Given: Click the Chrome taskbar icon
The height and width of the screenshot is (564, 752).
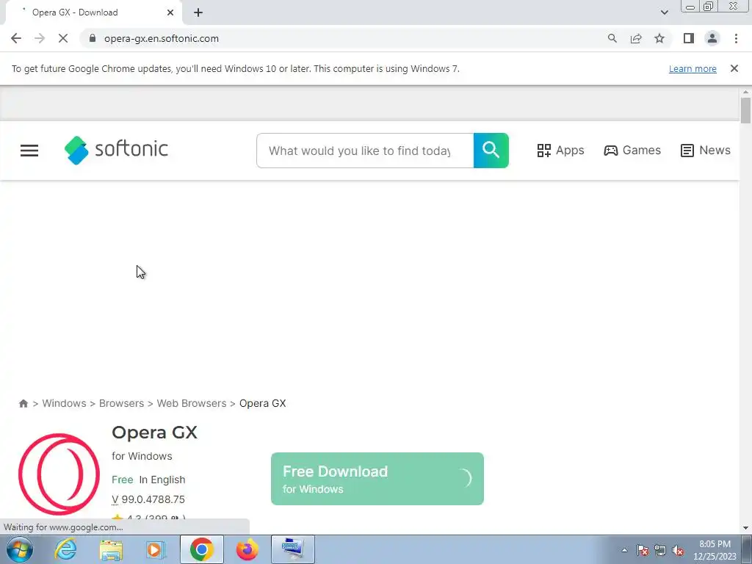Looking at the screenshot, I should coord(202,549).
